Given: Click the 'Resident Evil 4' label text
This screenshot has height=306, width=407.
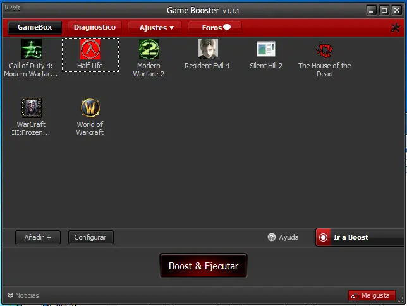Looking at the screenshot, I should (207, 66).
